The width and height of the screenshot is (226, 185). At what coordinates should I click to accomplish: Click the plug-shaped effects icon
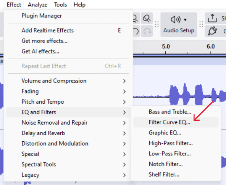[212, 31]
